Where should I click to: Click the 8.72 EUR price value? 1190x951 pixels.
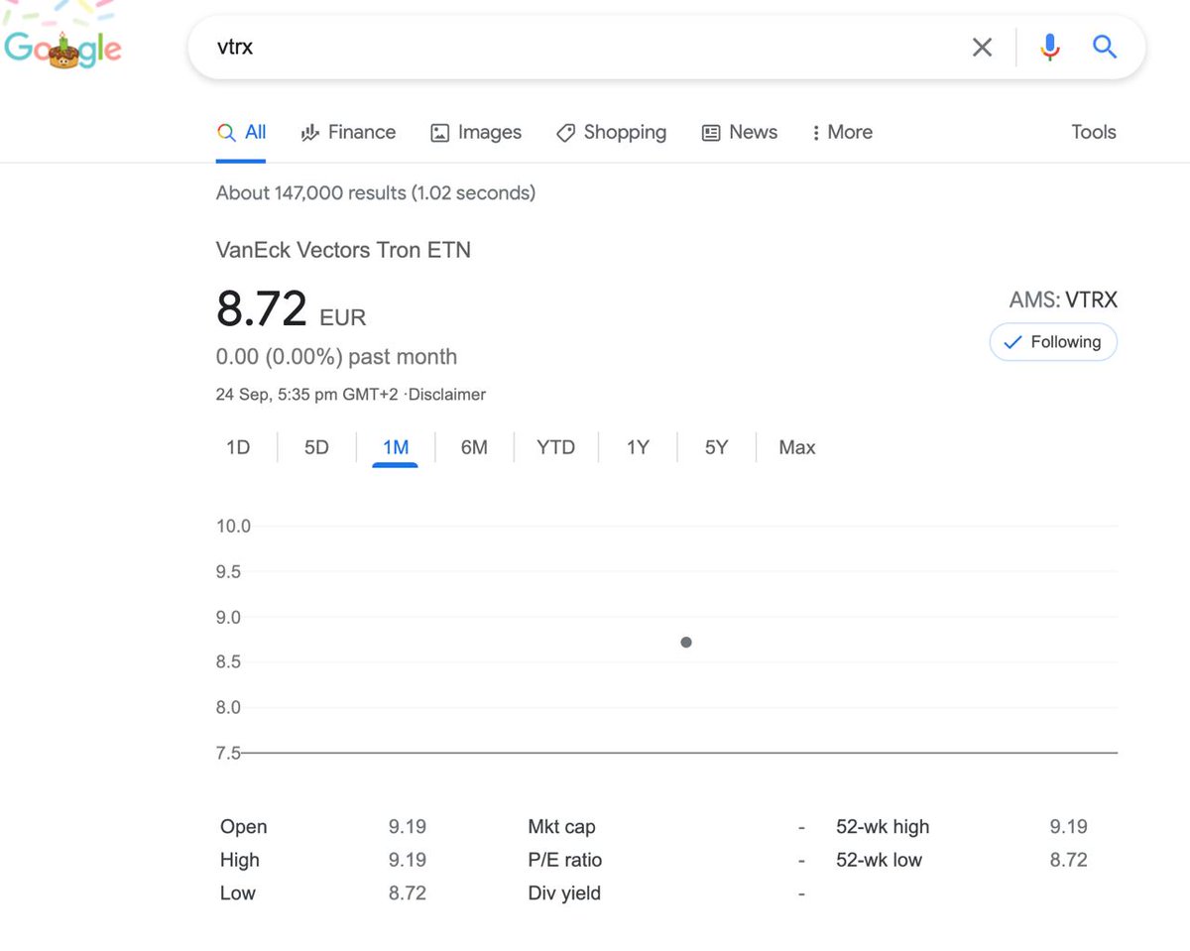[292, 309]
